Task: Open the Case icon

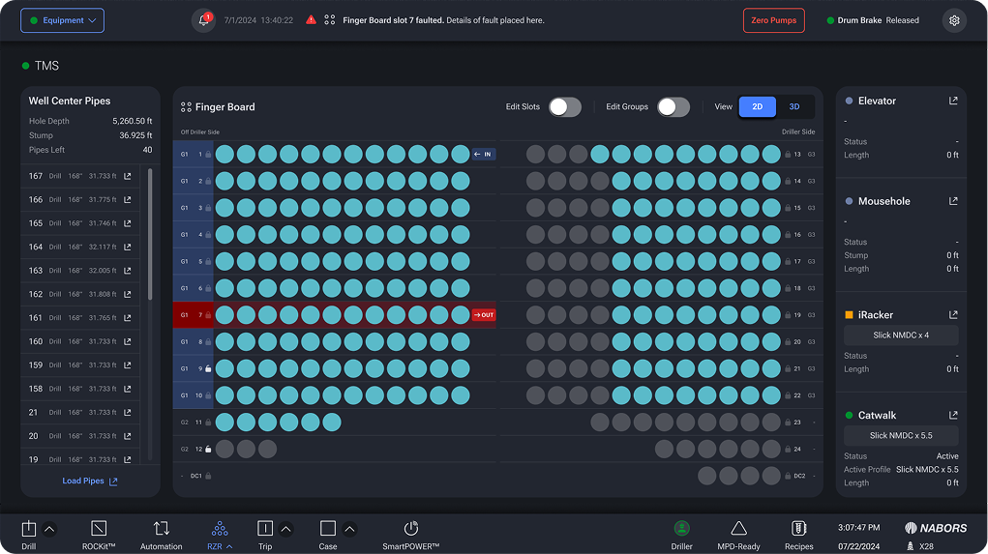Action: (328, 528)
